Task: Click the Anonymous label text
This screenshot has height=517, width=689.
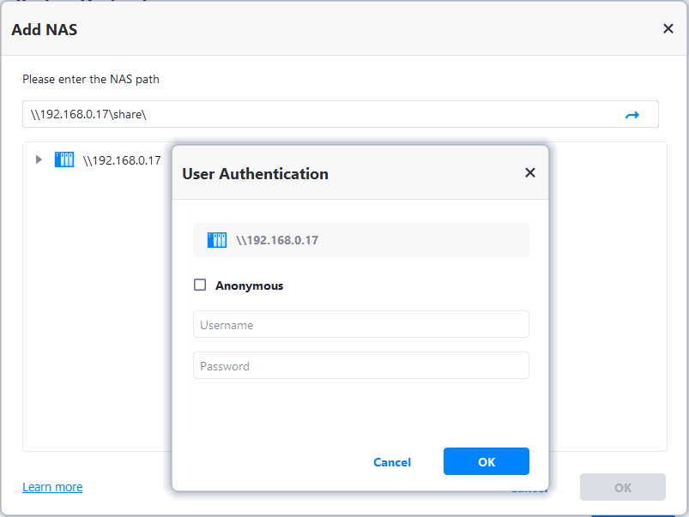Action: pyautogui.click(x=249, y=286)
